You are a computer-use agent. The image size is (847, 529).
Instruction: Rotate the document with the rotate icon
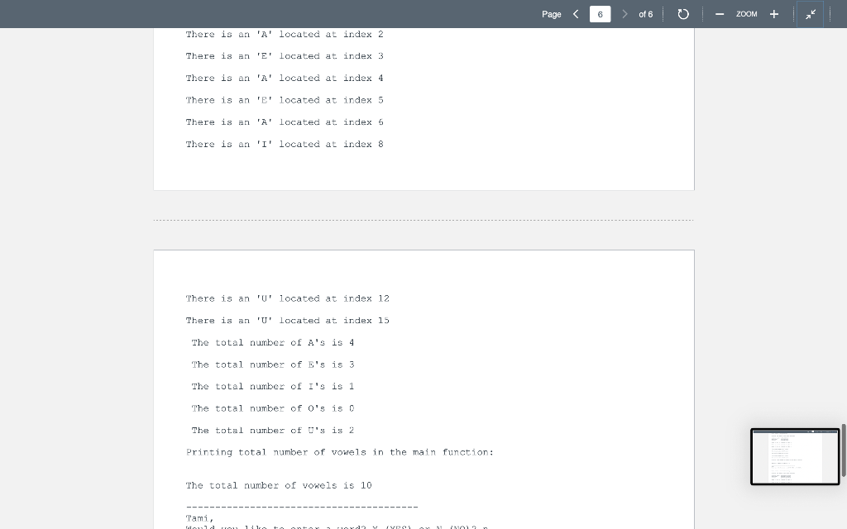pos(683,14)
